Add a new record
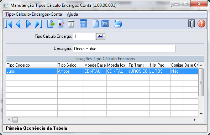 tap(51, 24)
